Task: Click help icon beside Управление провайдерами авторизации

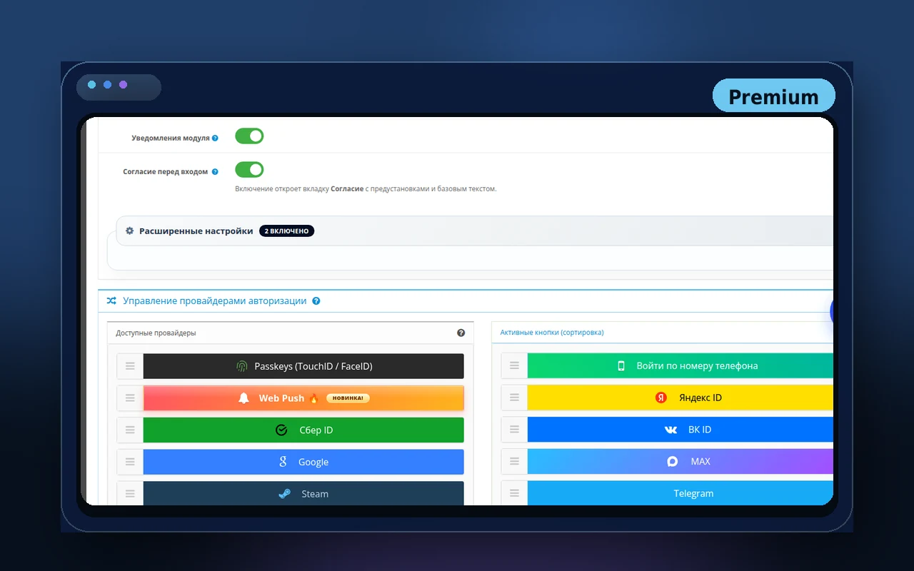Action: (x=316, y=301)
